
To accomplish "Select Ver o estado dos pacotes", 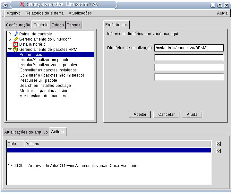I will tap(43, 96).
